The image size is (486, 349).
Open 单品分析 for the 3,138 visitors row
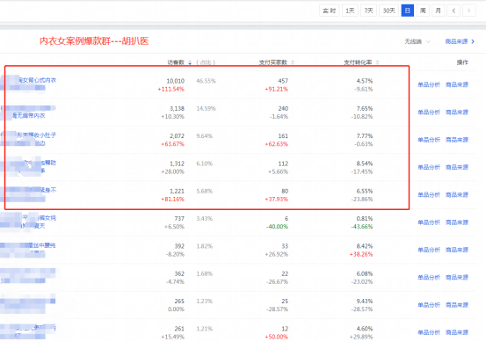[x=429, y=113]
